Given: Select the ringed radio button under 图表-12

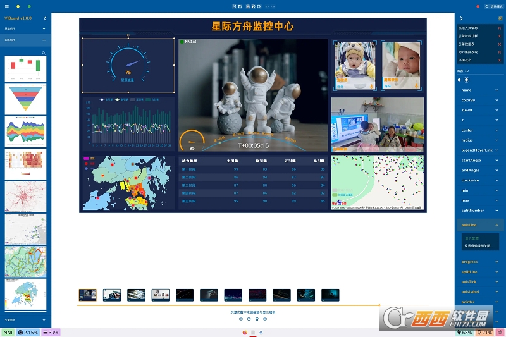Looking at the screenshot, I should click(x=466, y=80).
